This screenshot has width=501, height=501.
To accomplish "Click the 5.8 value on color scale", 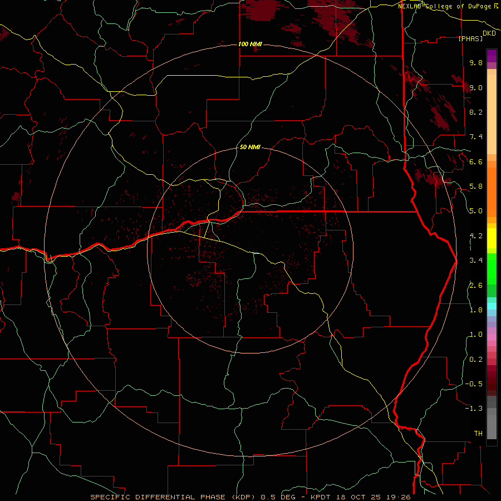I will [476, 186].
